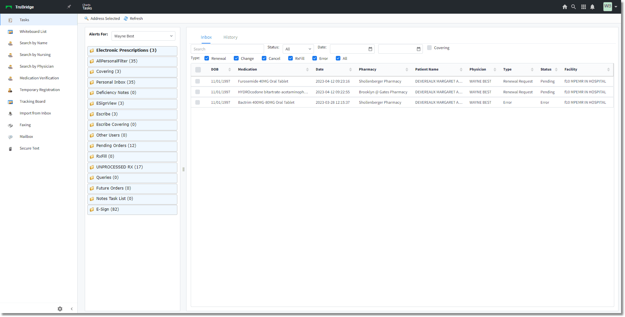625x317 pixels.
Task: Sort by the DOB column arrows
Action: pyautogui.click(x=230, y=70)
